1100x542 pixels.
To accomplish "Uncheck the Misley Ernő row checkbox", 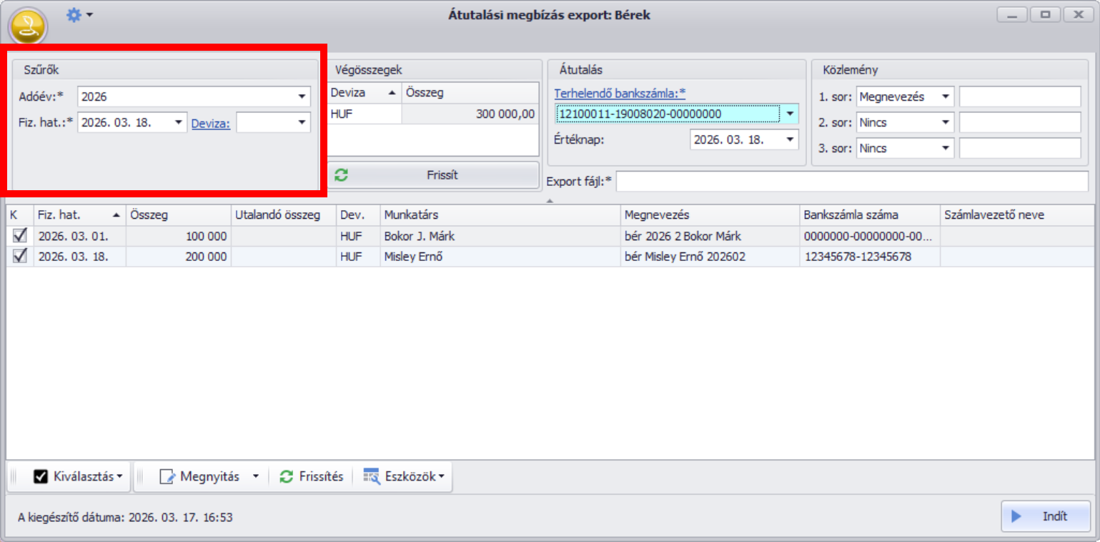I will point(20,256).
